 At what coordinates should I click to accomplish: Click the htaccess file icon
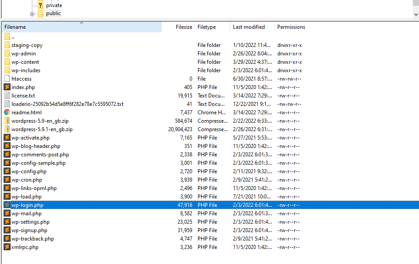tap(8, 78)
